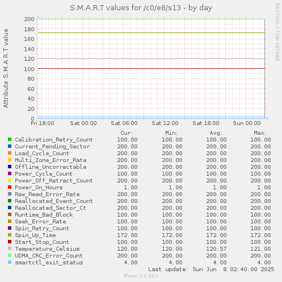Viewport: 282px width, 282px height.
Task: Select the Spin_Retry_Count legend label
Action: pos(42,229)
